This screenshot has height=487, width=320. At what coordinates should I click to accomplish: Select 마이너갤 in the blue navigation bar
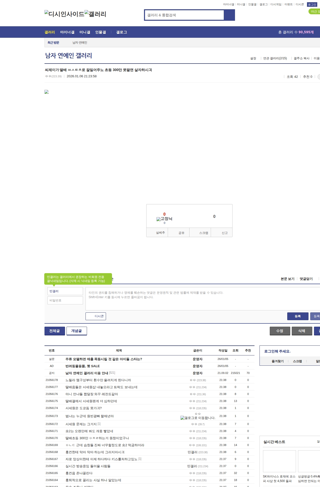(x=67, y=32)
